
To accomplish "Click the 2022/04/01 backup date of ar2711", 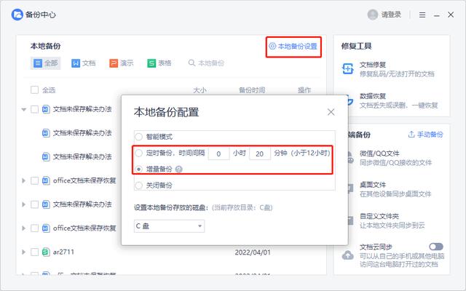I will click(253, 252).
